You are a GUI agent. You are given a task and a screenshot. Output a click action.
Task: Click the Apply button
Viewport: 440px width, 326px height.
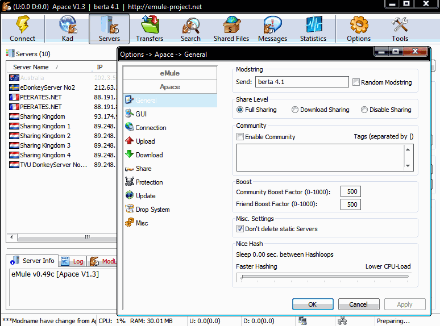point(405,304)
